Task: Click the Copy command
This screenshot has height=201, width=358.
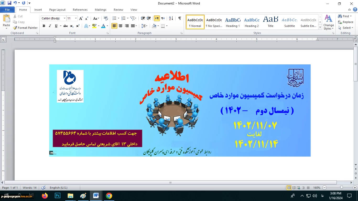Action: point(19,22)
